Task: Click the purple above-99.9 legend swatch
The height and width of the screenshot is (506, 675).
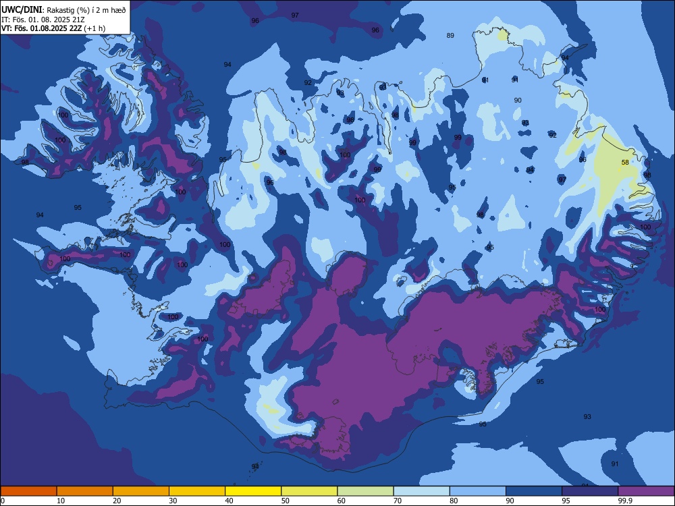Action: (646, 491)
